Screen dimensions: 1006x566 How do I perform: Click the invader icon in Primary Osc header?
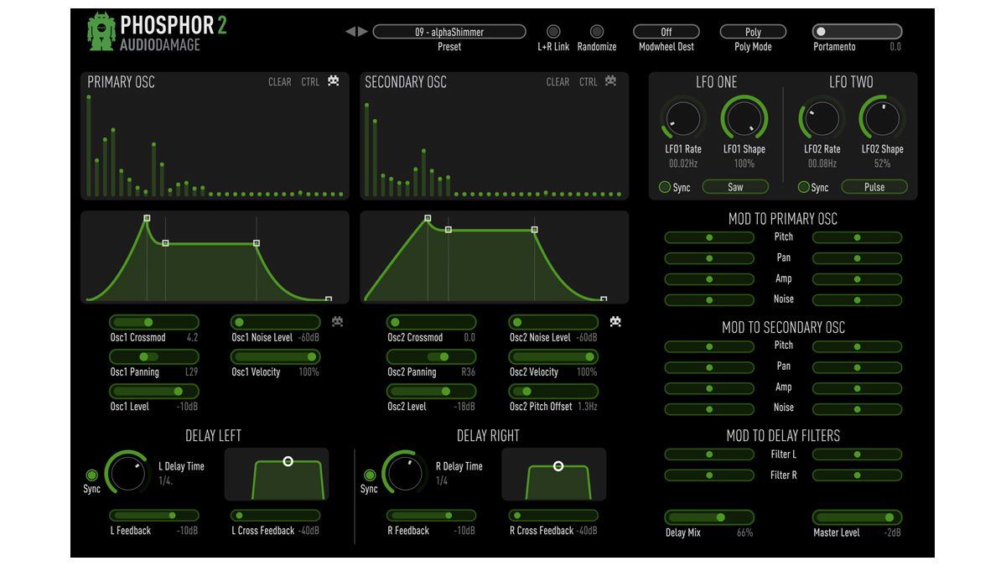tap(334, 82)
